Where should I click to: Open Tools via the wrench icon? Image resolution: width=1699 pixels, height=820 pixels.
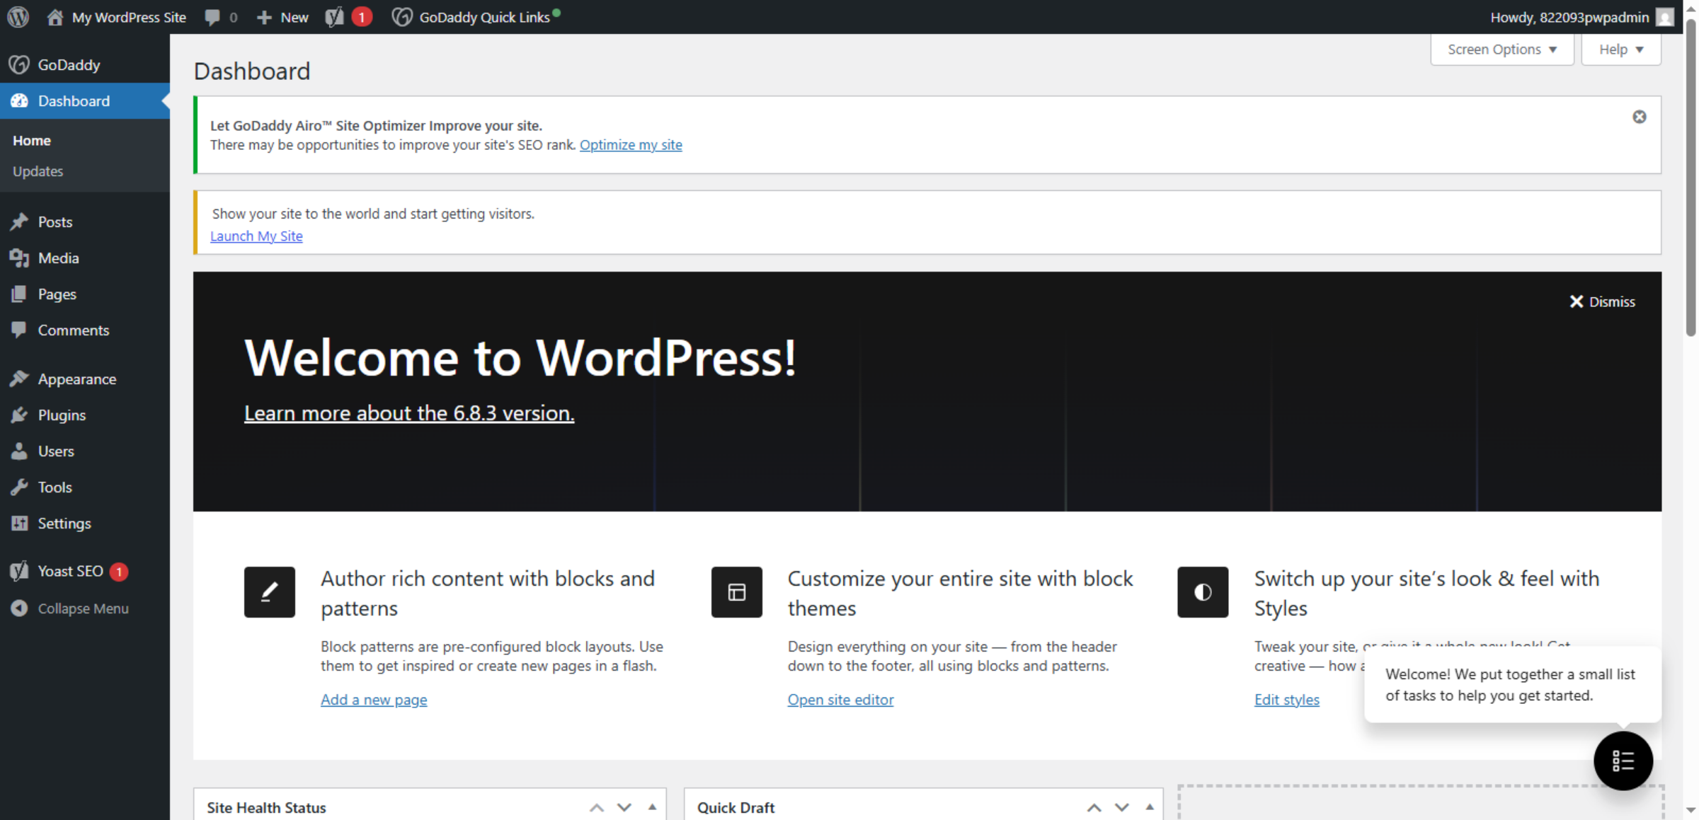[x=20, y=487]
